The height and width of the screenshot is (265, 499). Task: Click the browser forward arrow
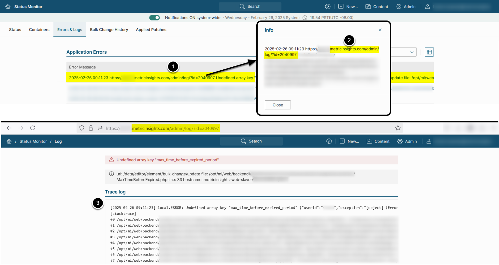21,128
